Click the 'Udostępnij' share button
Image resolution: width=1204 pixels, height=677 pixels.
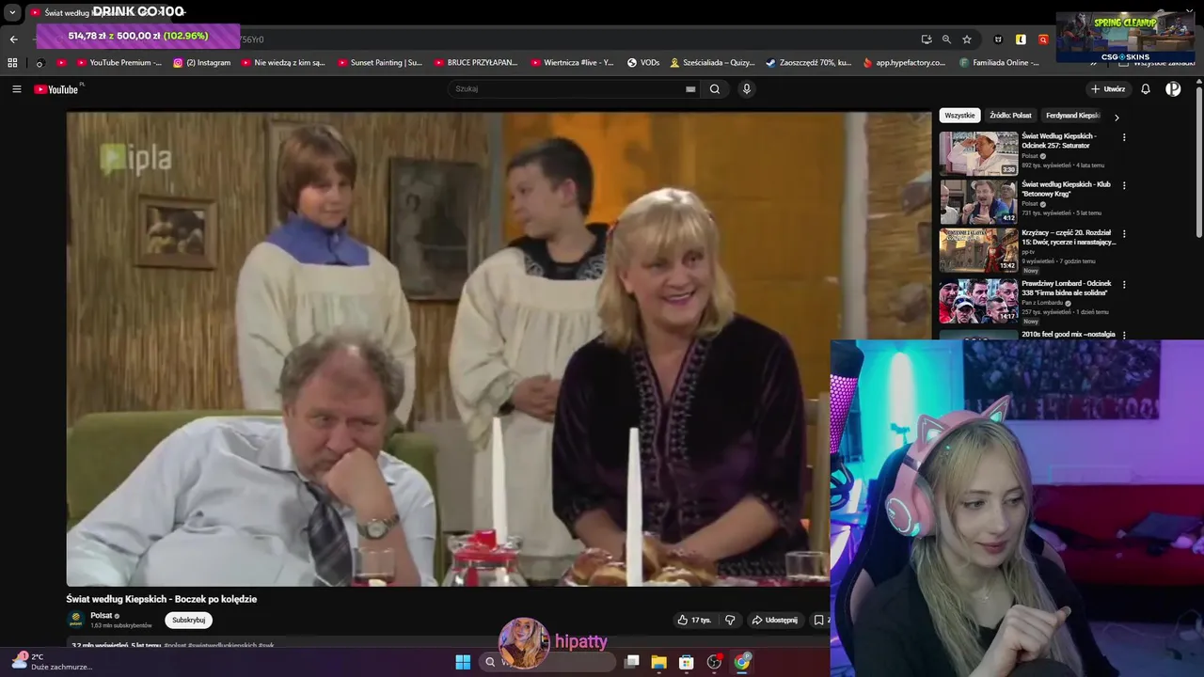pos(774,621)
